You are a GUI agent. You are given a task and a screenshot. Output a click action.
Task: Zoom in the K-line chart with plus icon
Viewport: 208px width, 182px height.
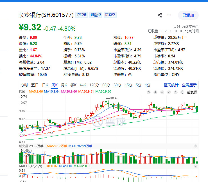(155, 92)
